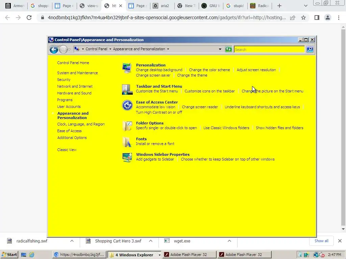Switch to the Armor browser tab
The width and height of the screenshot is (346, 259).
[x=15, y=6]
